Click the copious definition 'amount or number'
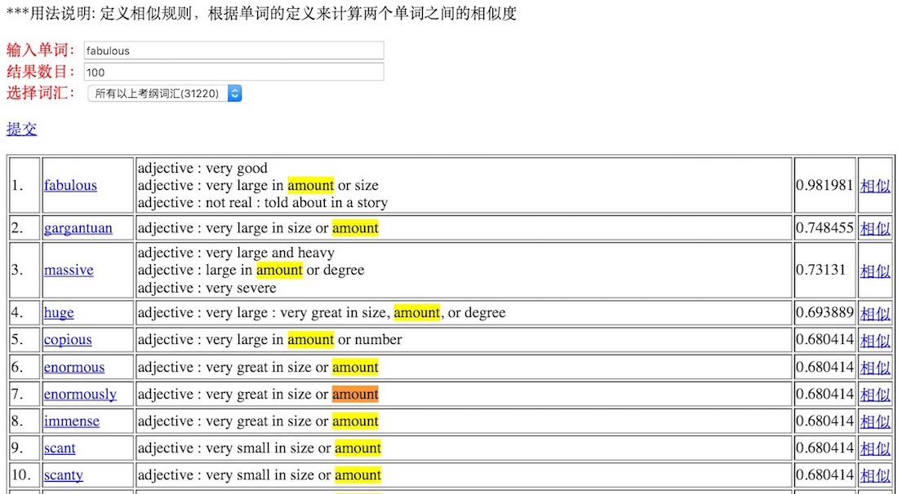 [x=345, y=340]
